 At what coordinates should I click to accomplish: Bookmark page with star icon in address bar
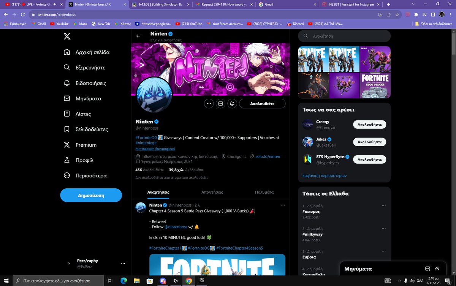point(397,14)
